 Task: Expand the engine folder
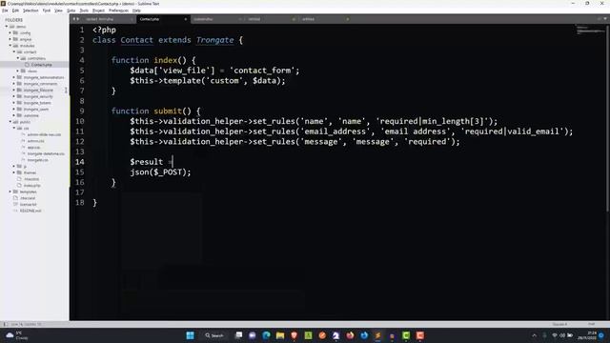10,39
